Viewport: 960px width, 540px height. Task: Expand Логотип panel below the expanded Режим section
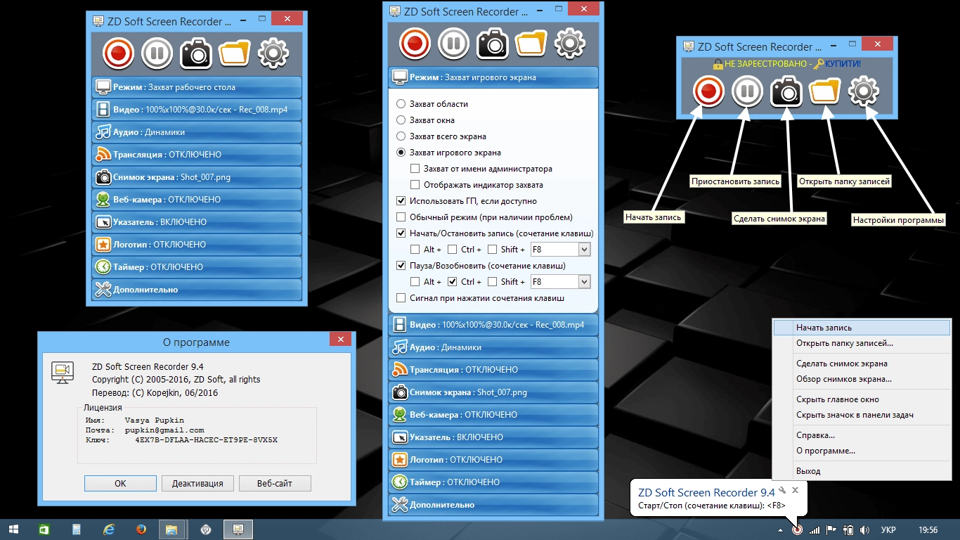pyautogui.click(x=493, y=460)
